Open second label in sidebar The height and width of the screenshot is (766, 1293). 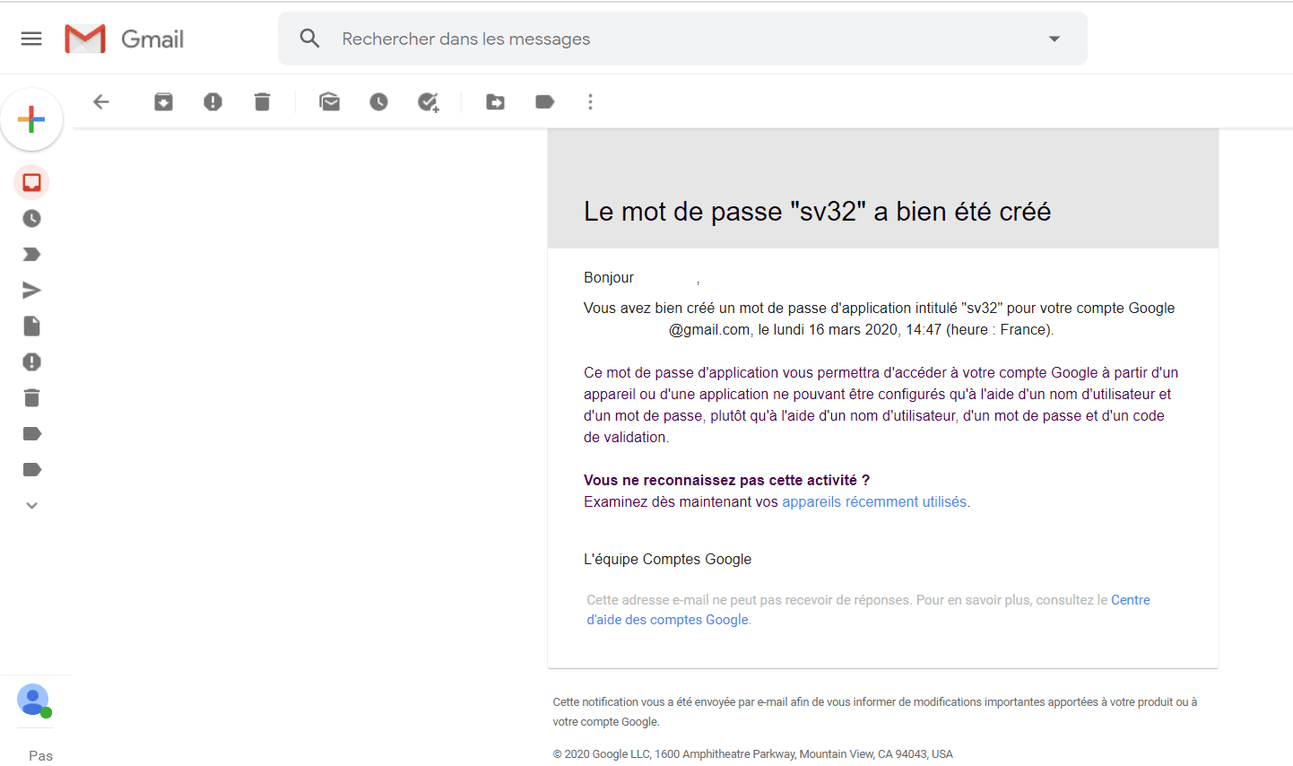click(31, 470)
